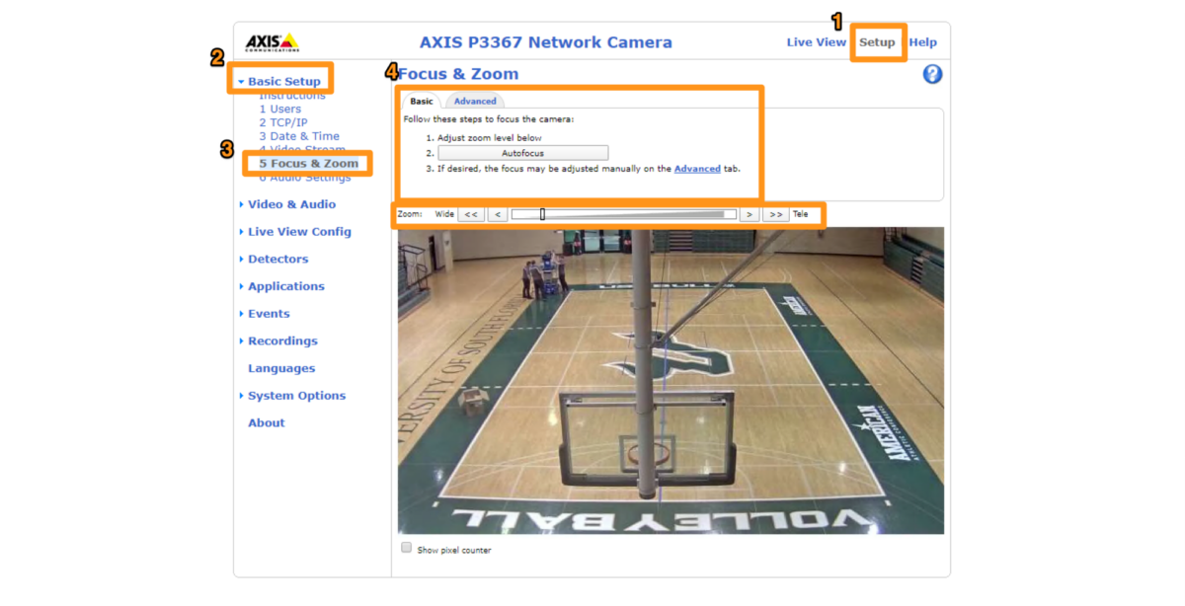Click the single-step < wide button
The image size is (1185, 606).
(498, 213)
